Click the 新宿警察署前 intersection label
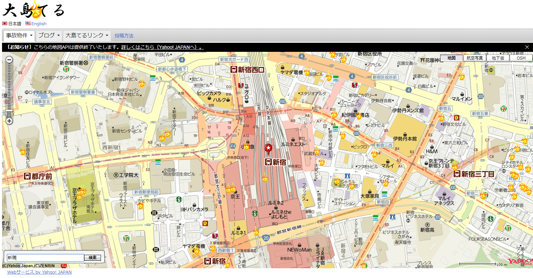Viewport: 533px width, 278px height. (x=101, y=58)
